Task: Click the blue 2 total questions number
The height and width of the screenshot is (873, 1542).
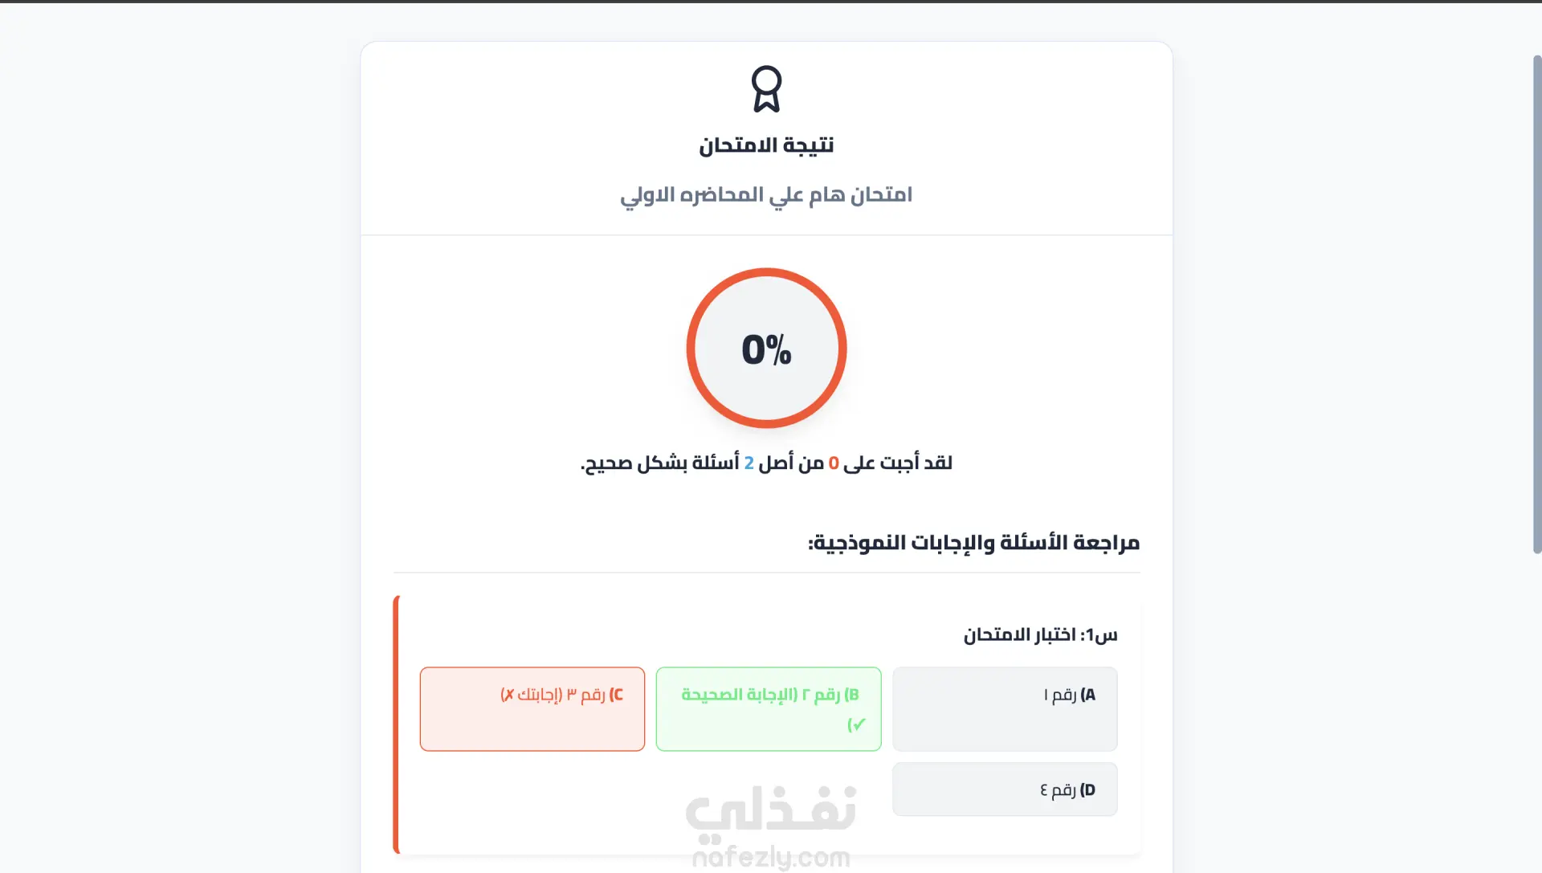Action: [x=749, y=463]
